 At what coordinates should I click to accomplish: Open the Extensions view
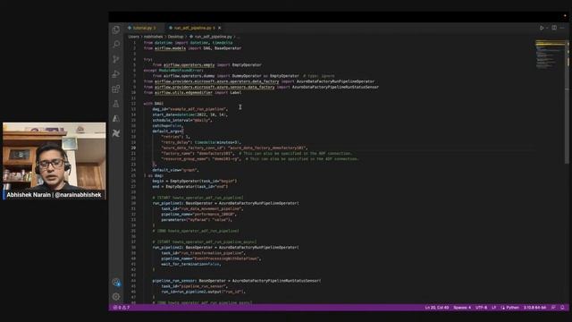[x=116, y=89]
